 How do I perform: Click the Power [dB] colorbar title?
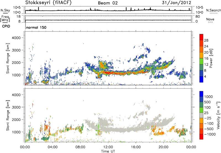coord(211,58)
